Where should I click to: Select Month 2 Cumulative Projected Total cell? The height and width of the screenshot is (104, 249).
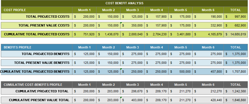tap(108, 91)
